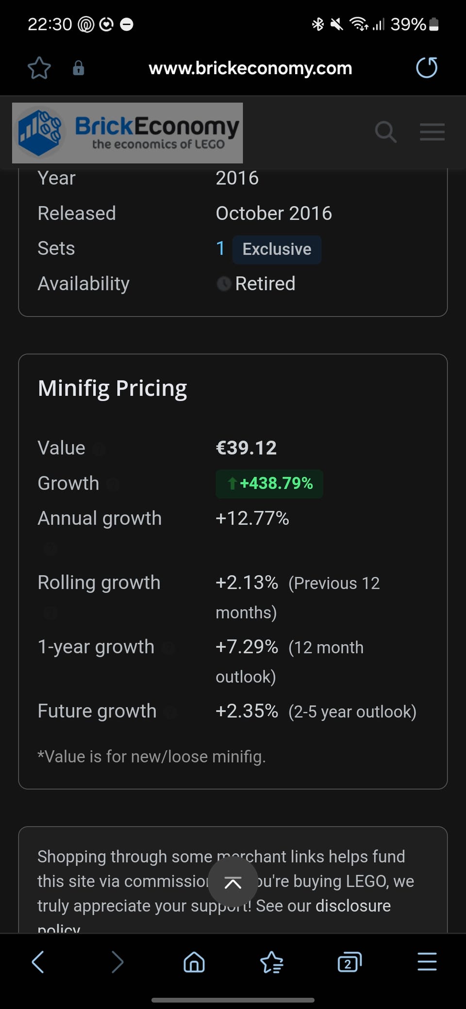This screenshot has height=1009, width=466.
Task: Tap the brickeconomy.com address bar
Action: coord(250,68)
